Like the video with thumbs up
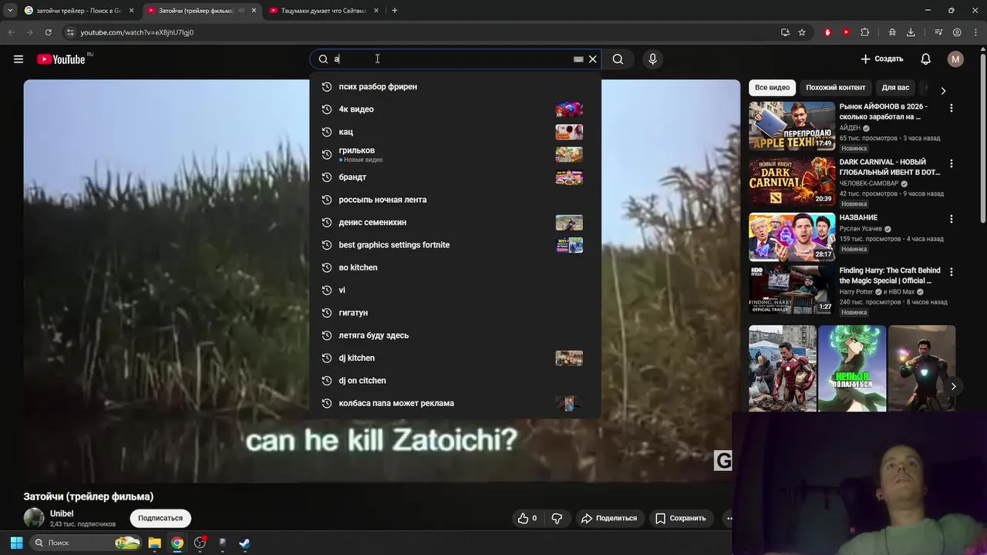987x555 pixels. [x=527, y=518]
